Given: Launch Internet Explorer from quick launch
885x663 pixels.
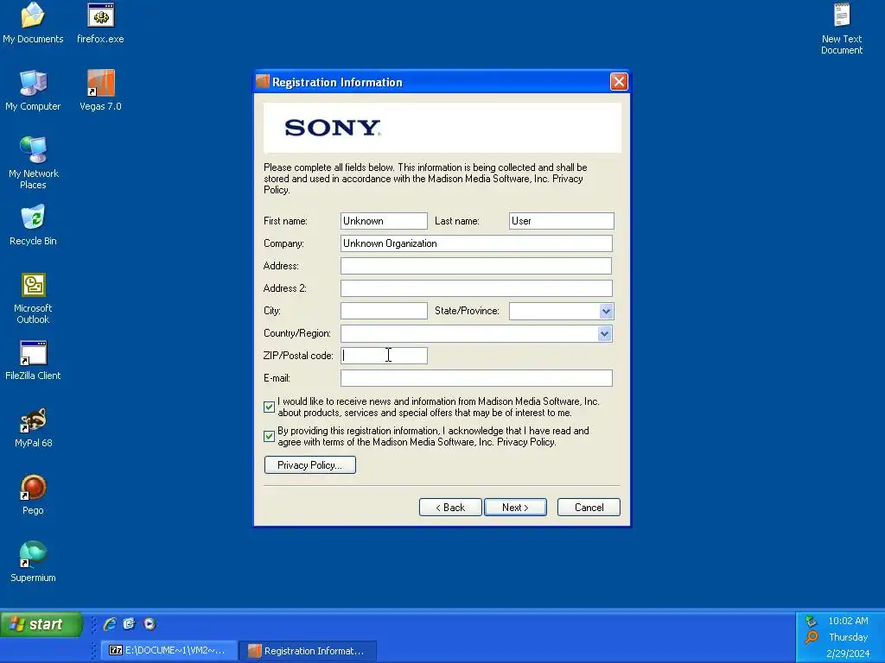Looking at the screenshot, I should point(110,623).
